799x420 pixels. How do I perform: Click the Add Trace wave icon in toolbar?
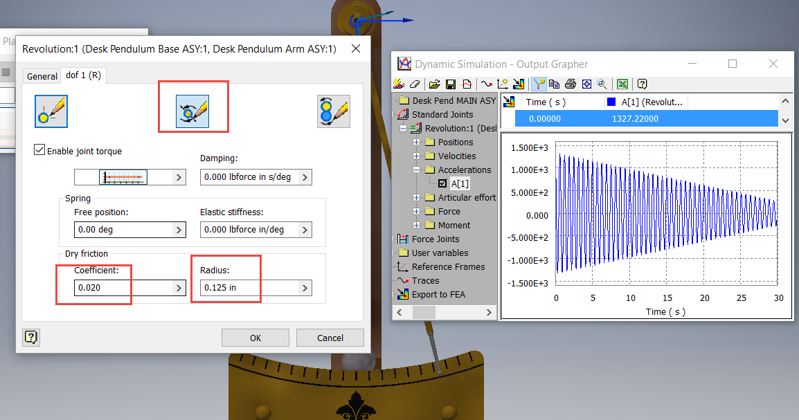point(487,84)
